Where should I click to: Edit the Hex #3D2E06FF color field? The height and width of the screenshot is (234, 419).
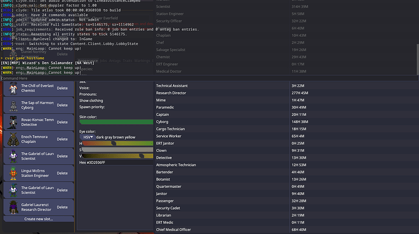coord(116,162)
